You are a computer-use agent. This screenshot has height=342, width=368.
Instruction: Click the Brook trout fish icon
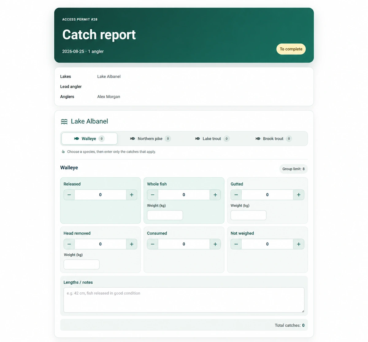[258, 139]
